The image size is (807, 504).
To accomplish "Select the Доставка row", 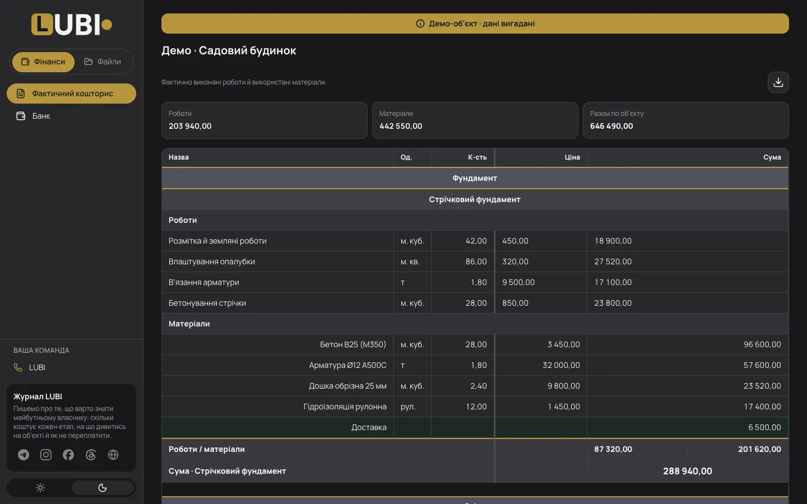I will click(x=475, y=427).
